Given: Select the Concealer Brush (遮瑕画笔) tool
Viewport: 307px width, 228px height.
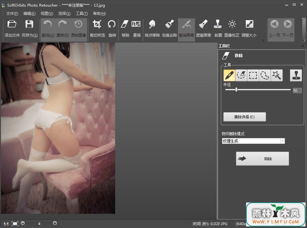Looking at the screenshot, I should 204,24.
